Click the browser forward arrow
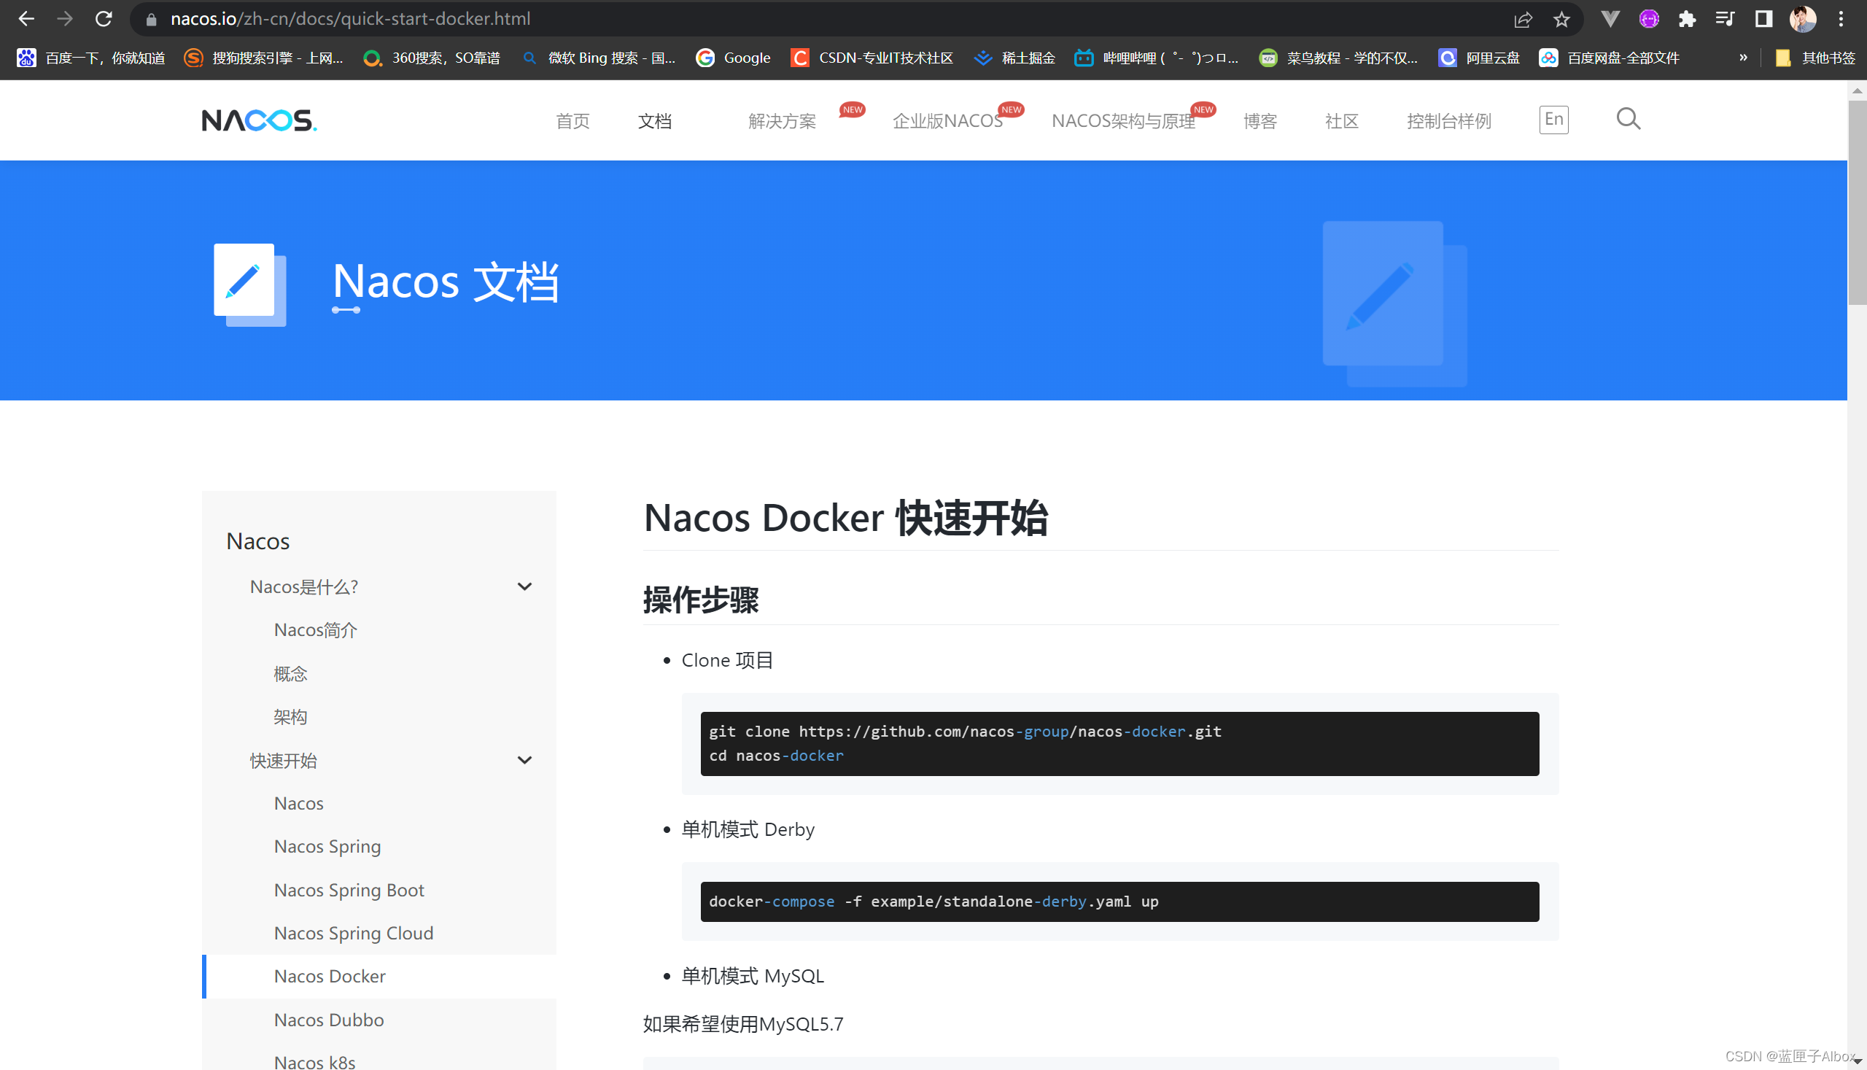Image resolution: width=1867 pixels, height=1070 pixels. (66, 19)
